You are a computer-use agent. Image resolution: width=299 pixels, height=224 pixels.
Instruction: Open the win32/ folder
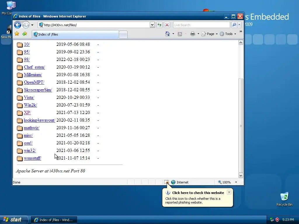tap(30, 150)
